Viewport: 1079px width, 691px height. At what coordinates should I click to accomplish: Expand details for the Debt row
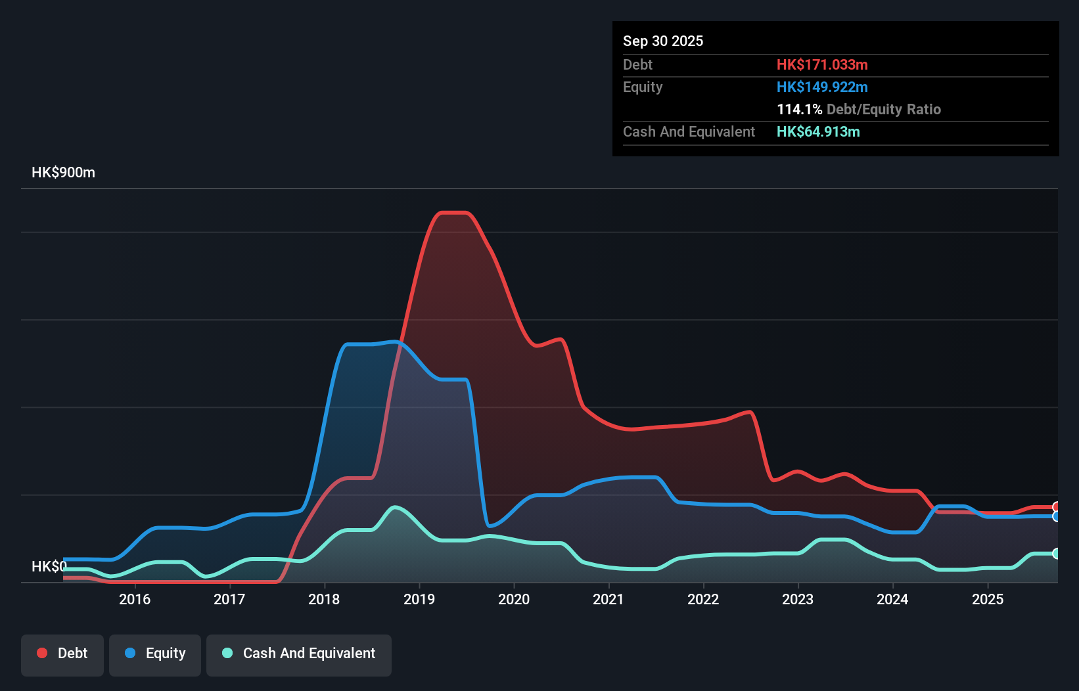point(637,65)
